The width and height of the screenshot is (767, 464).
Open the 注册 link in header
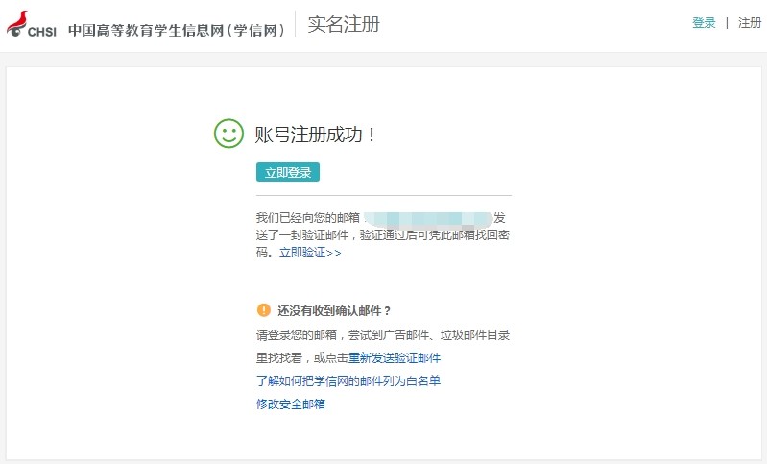(x=750, y=23)
